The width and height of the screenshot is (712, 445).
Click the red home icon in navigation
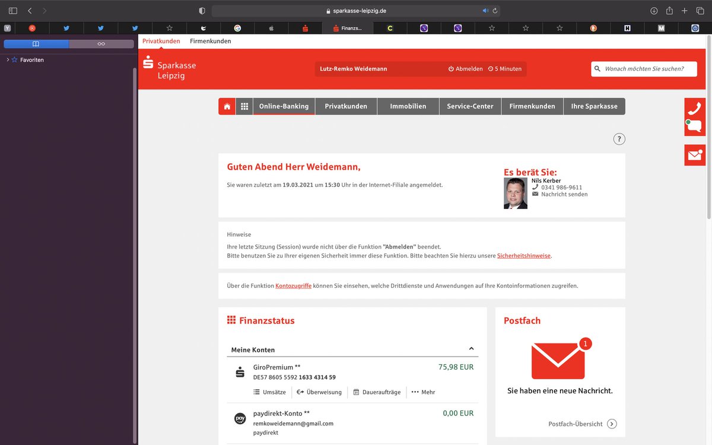(227, 106)
